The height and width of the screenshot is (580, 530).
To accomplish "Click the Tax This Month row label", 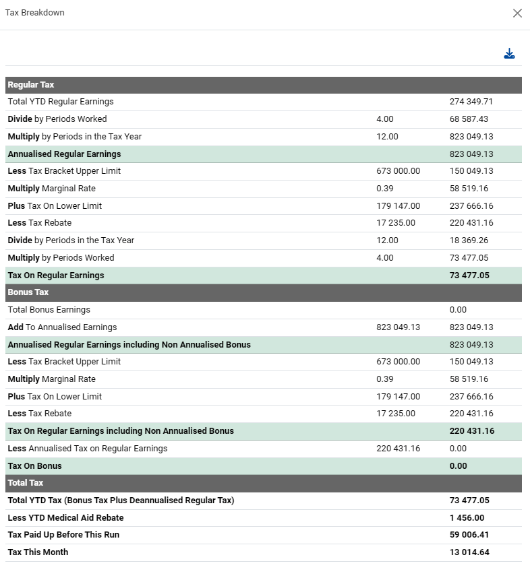I will 38,552.
